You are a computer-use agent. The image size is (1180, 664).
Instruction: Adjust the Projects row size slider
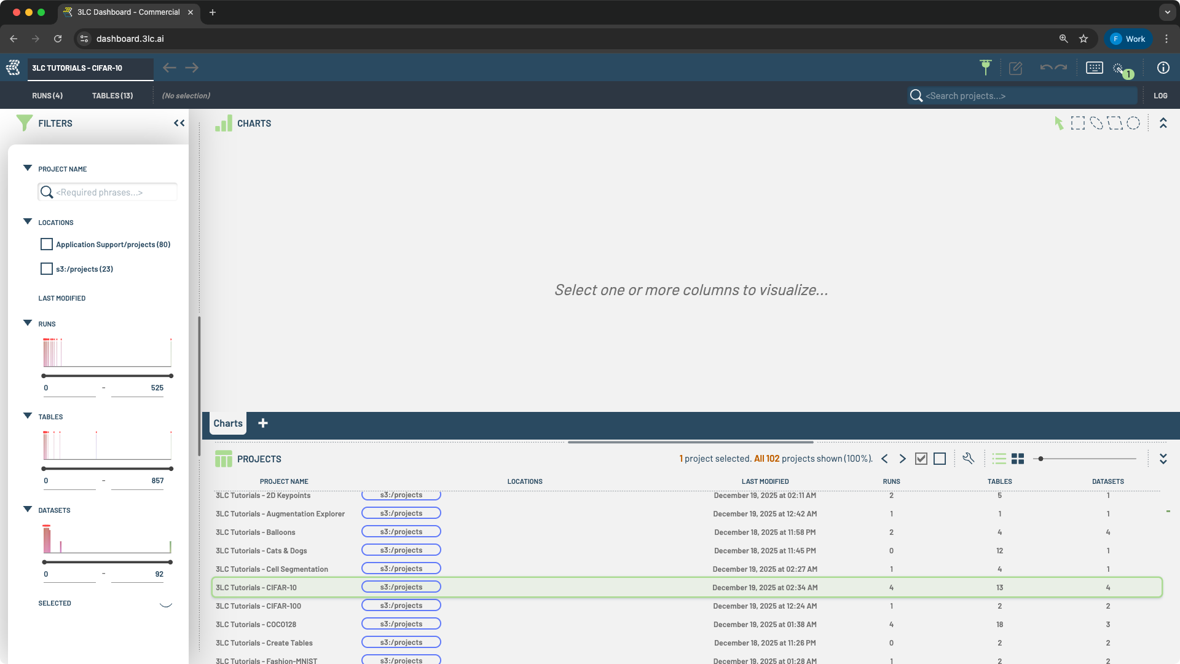[1040, 459]
